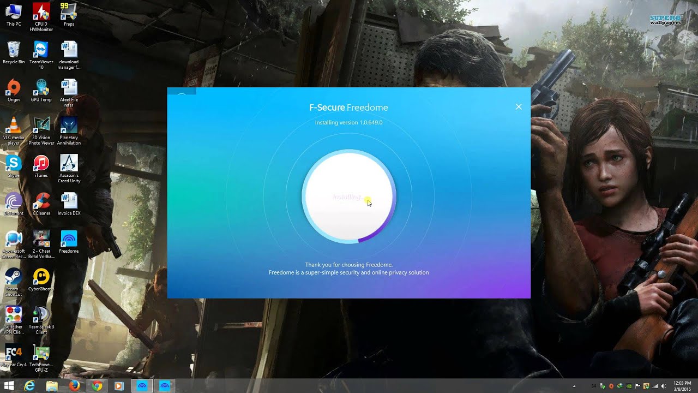Select the Skype desktop icon
The width and height of the screenshot is (698, 393).
pos(14,166)
